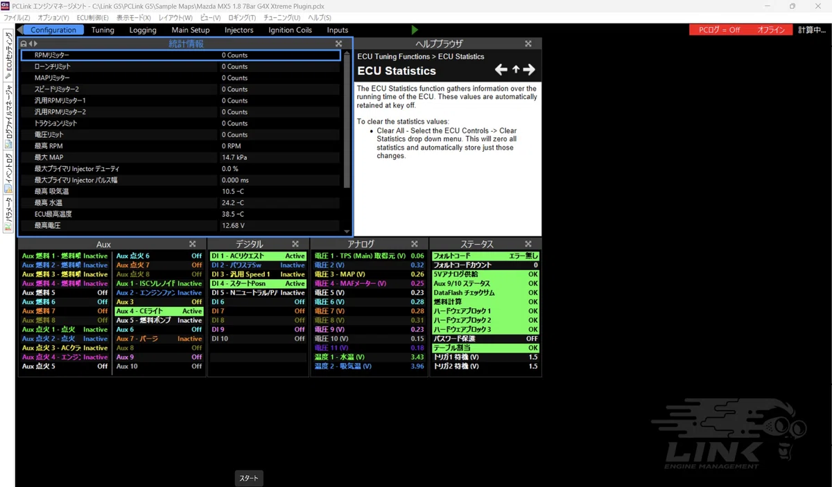The height and width of the screenshot is (487, 832).
Task: Open the チューニング(U) menu
Action: coord(281,17)
